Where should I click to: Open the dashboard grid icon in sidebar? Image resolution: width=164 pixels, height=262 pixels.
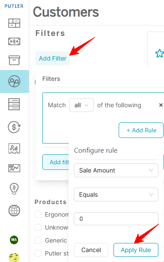tap(14, 23)
